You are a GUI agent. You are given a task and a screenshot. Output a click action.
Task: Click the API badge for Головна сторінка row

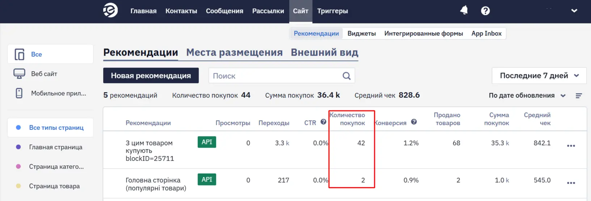click(x=207, y=179)
